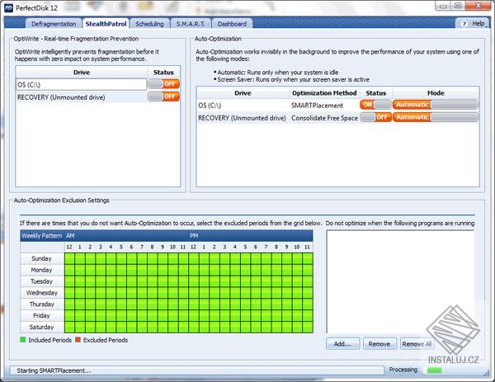Click the Status column header in OptiWrite
Image resolution: width=495 pixels, height=382 pixels.
(x=163, y=73)
